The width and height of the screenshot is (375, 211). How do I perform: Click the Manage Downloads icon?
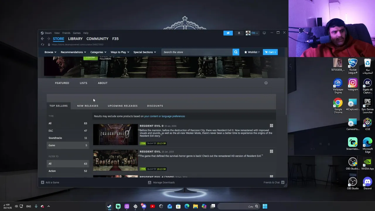pos(149,182)
